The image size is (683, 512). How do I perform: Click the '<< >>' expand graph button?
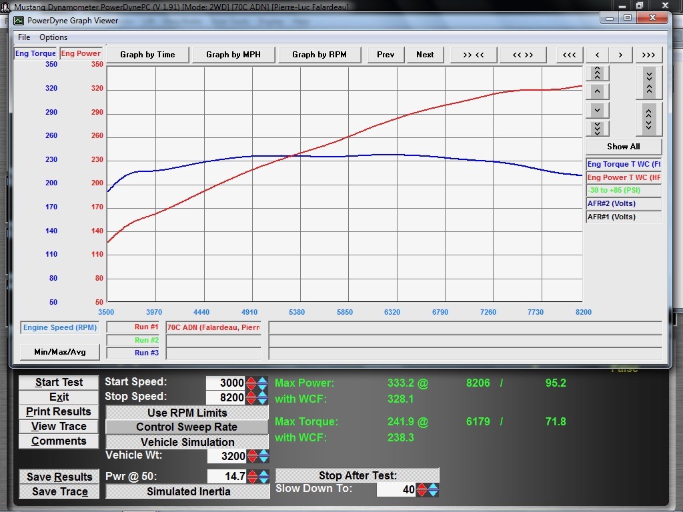tap(523, 55)
